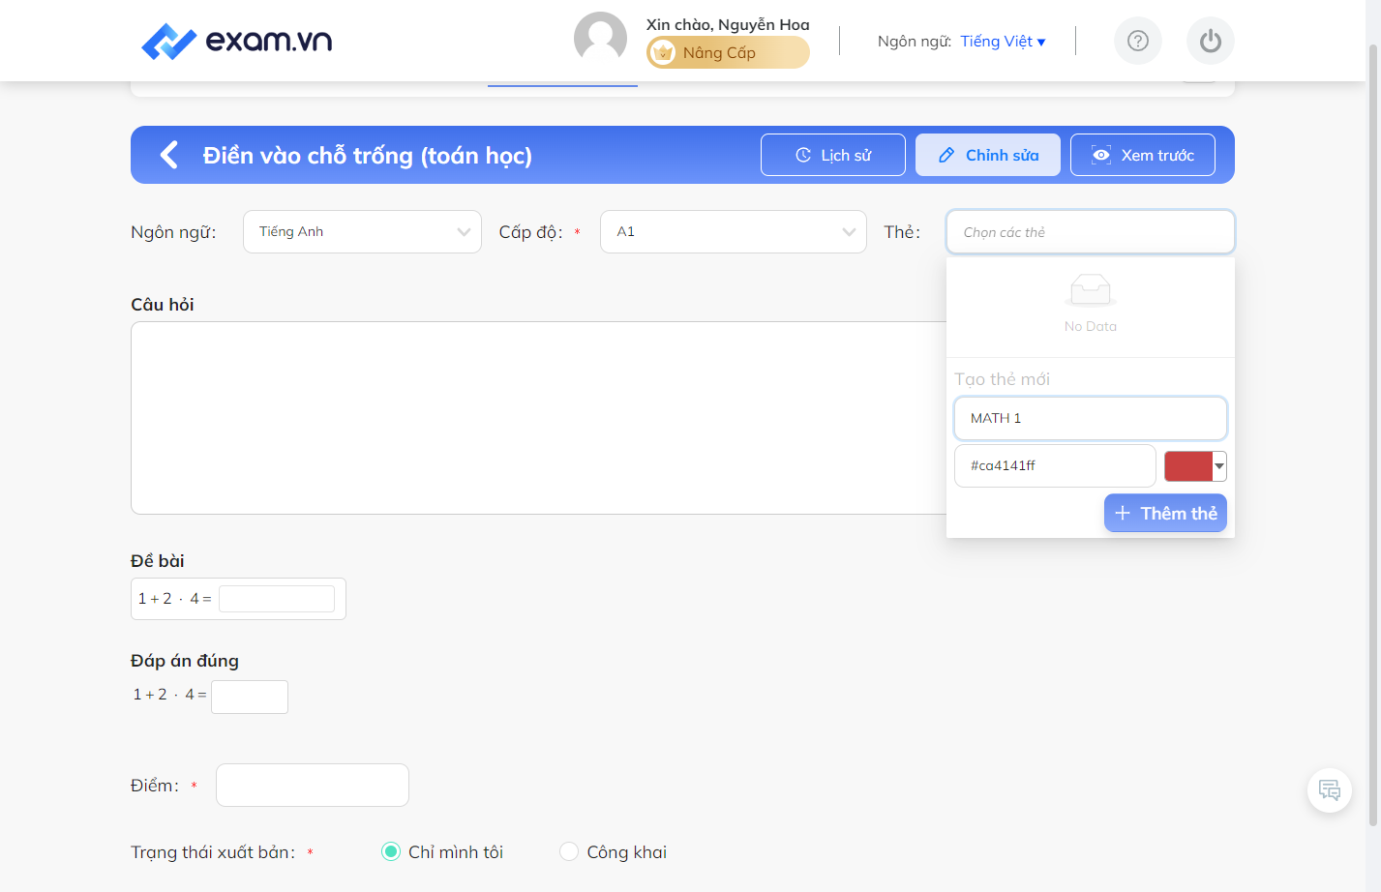Click the No Data empty box icon
The width and height of the screenshot is (1381, 892).
point(1091,290)
